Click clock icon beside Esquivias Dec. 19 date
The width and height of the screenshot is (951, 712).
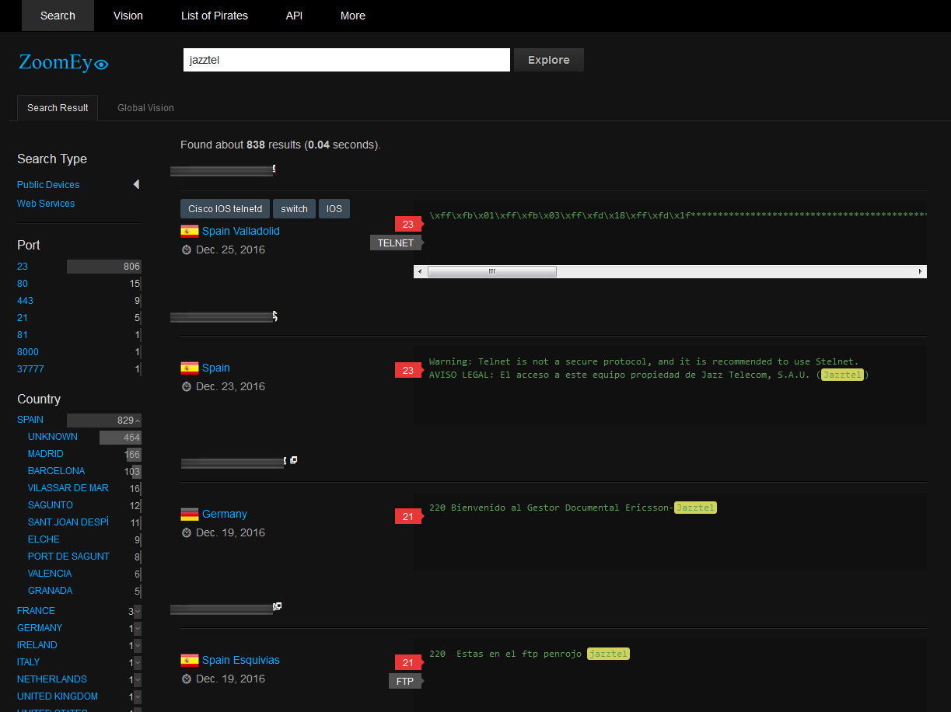pyautogui.click(x=187, y=679)
